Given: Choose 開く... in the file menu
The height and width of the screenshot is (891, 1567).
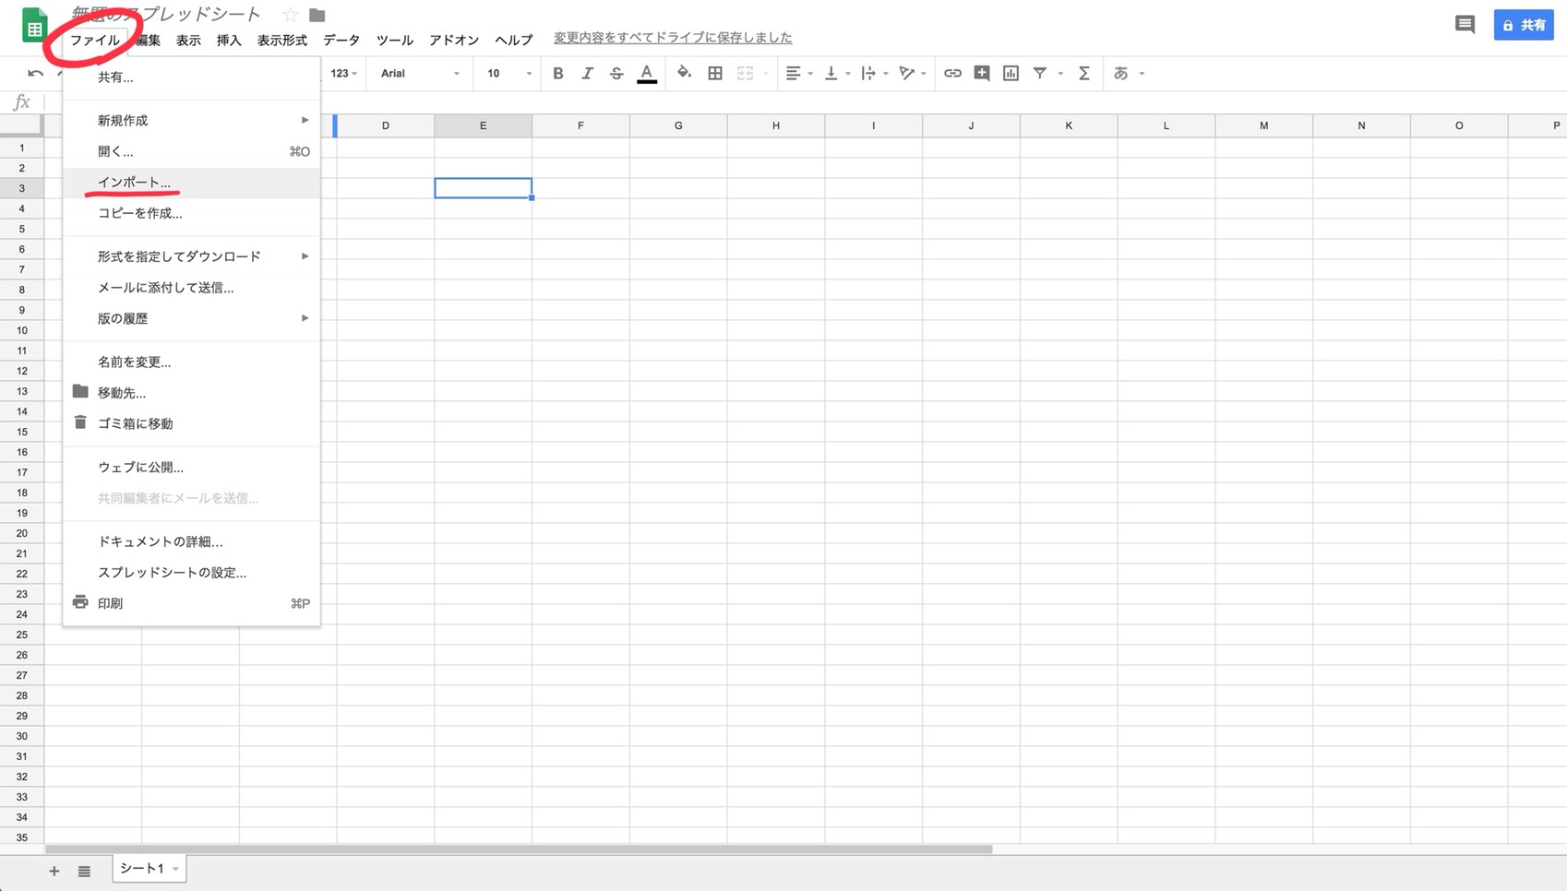Looking at the screenshot, I should point(191,151).
